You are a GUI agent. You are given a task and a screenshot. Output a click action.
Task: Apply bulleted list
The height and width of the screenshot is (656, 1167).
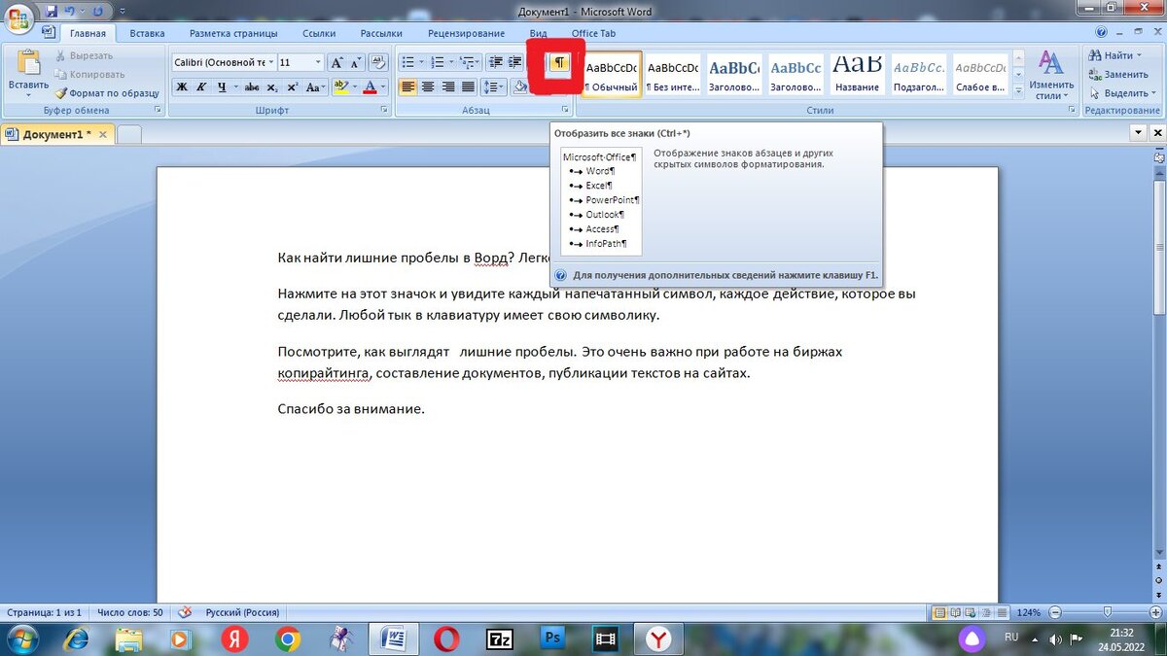click(408, 62)
